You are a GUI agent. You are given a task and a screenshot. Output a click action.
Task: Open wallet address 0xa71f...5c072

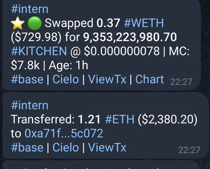coord(64,133)
